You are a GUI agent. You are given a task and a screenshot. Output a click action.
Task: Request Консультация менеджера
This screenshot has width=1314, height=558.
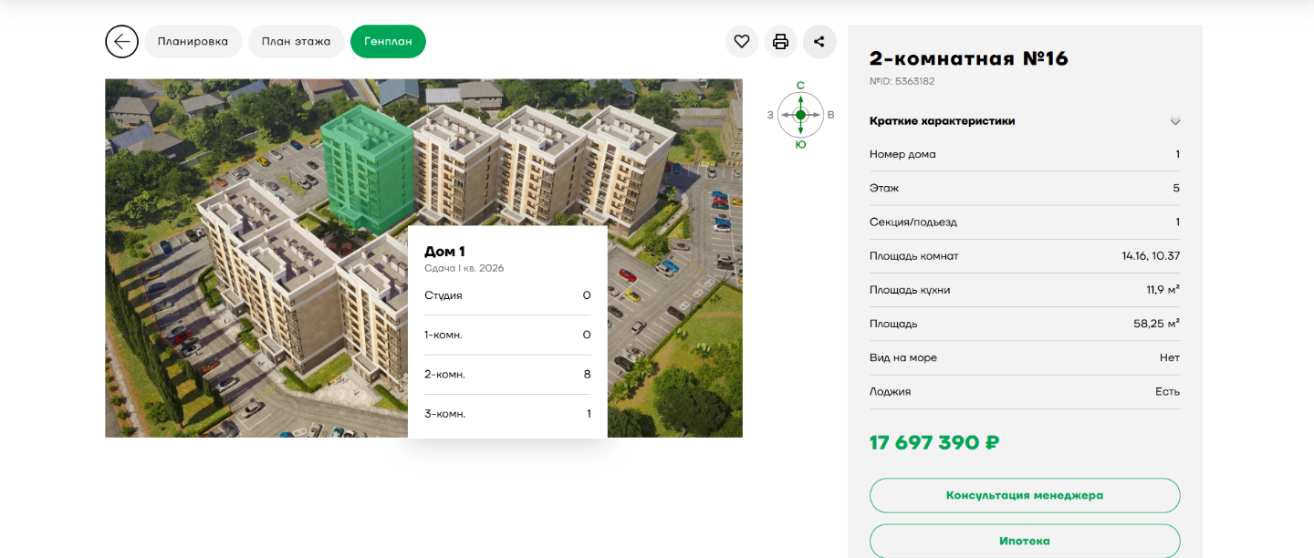click(x=1025, y=495)
